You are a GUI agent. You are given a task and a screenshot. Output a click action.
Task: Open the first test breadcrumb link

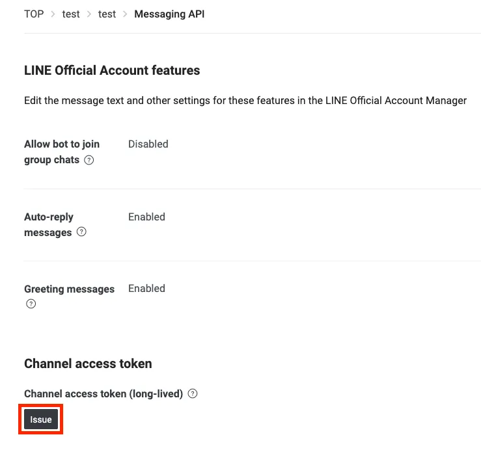point(71,14)
